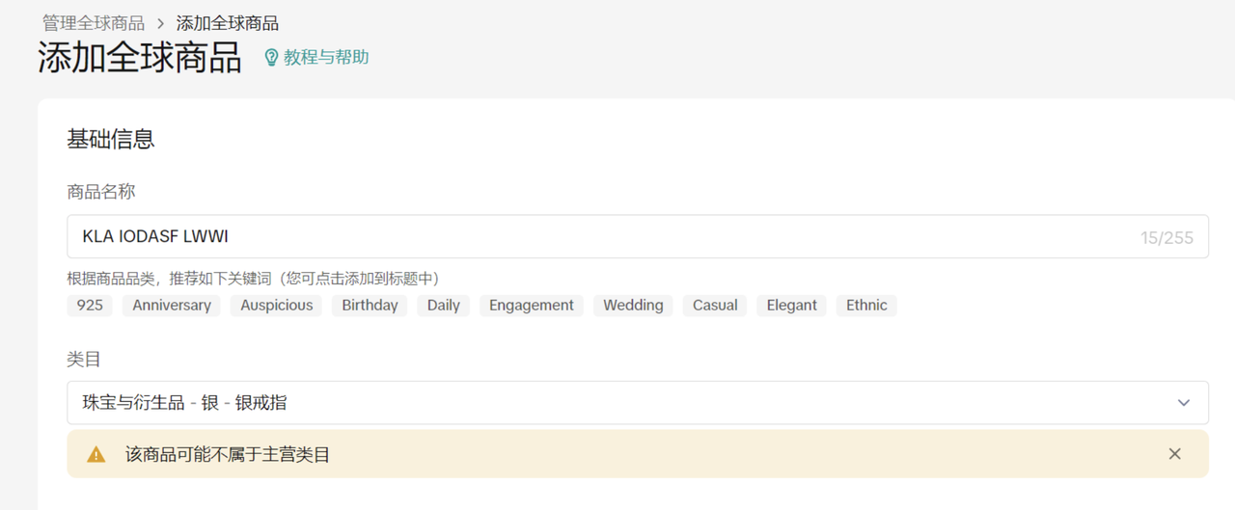Add keyword Wedding to title

tap(633, 306)
